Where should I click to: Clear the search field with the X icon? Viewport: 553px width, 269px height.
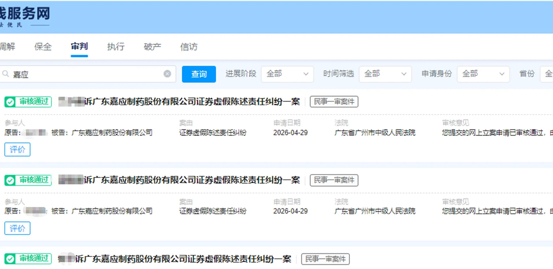[167, 74]
